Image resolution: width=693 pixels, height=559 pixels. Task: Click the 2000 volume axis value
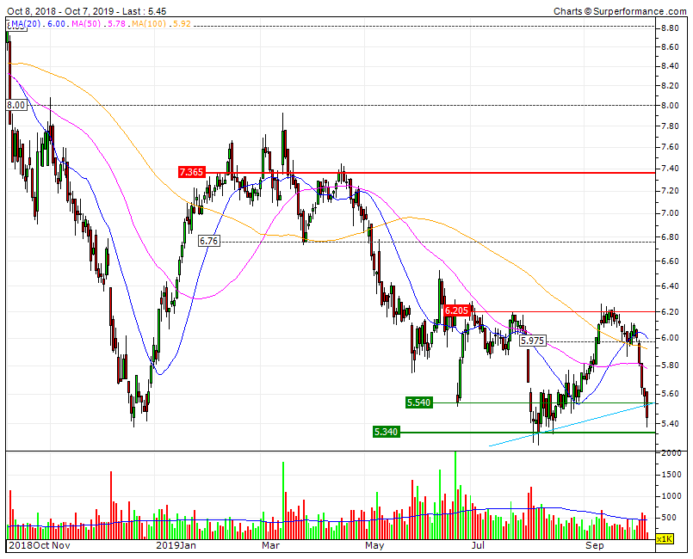click(671, 453)
